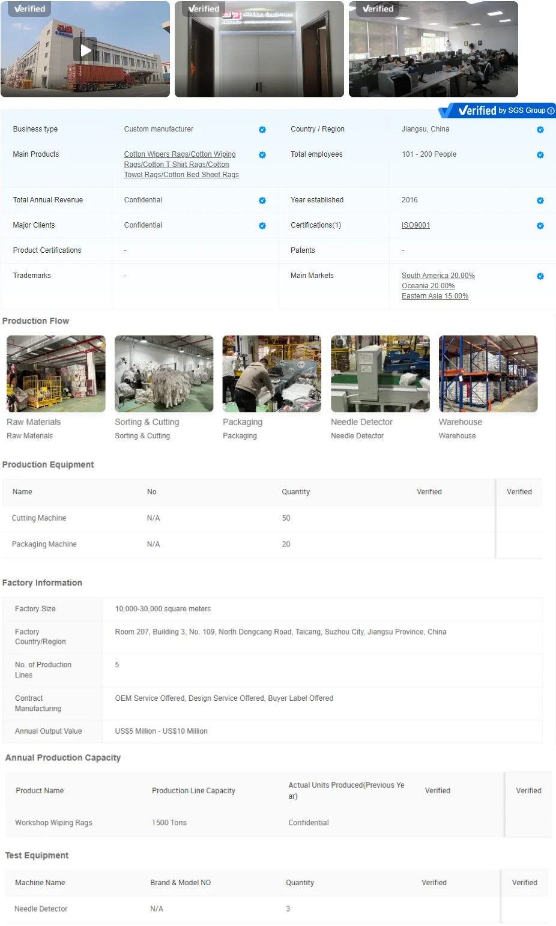Open the Warehouse production photo
The image size is (556, 926).
tap(488, 374)
